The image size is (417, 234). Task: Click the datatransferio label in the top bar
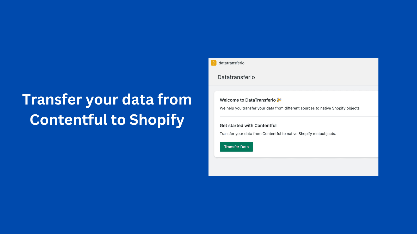click(231, 63)
